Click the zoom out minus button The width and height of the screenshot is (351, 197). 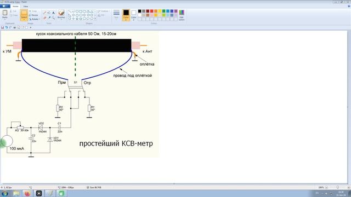[x=326, y=187]
